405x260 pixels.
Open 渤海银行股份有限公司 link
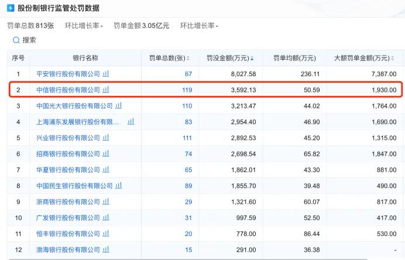point(68,250)
